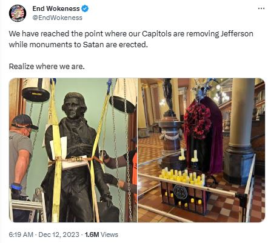Click the black pentagram emblem on the altar
Viewport: 268px width, 243px height.
(x=181, y=192)
